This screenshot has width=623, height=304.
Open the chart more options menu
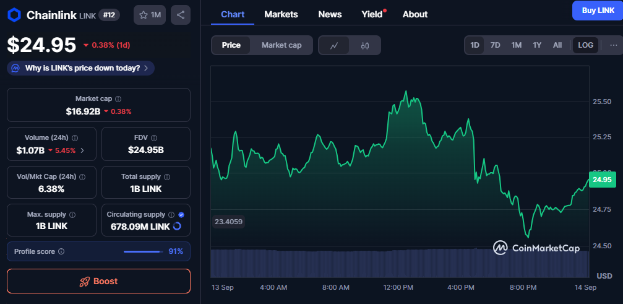click(613, 45)
